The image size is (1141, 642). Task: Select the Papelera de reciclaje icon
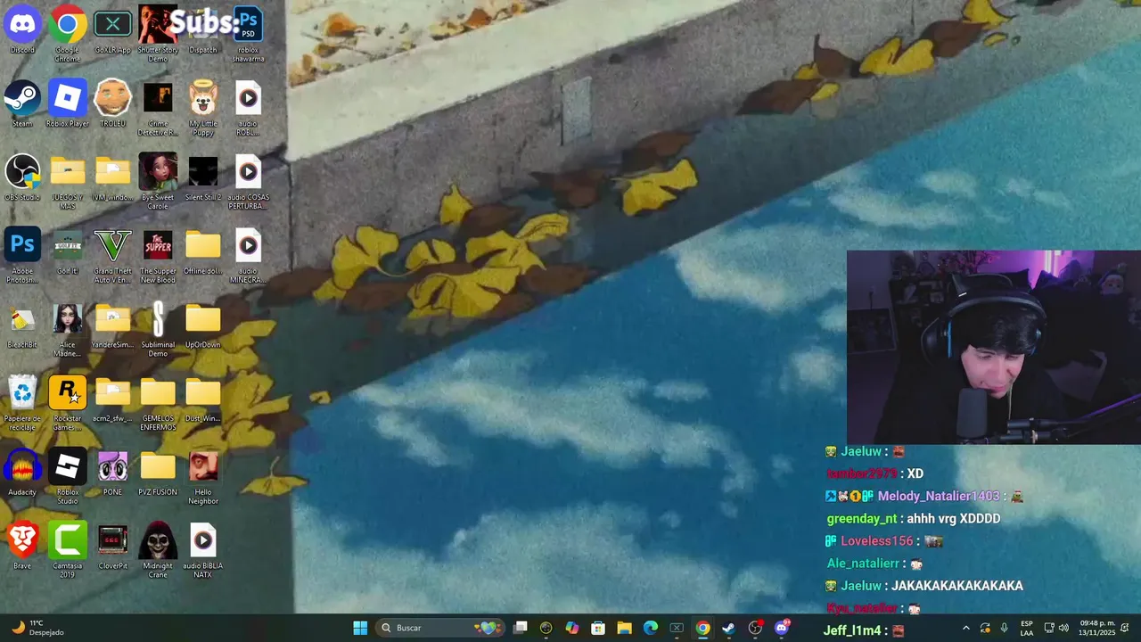coord(22,403)
